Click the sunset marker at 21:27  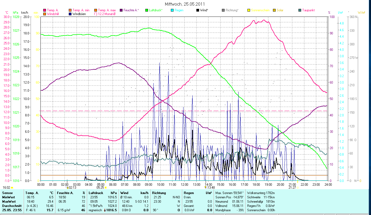tap(298, 188)
